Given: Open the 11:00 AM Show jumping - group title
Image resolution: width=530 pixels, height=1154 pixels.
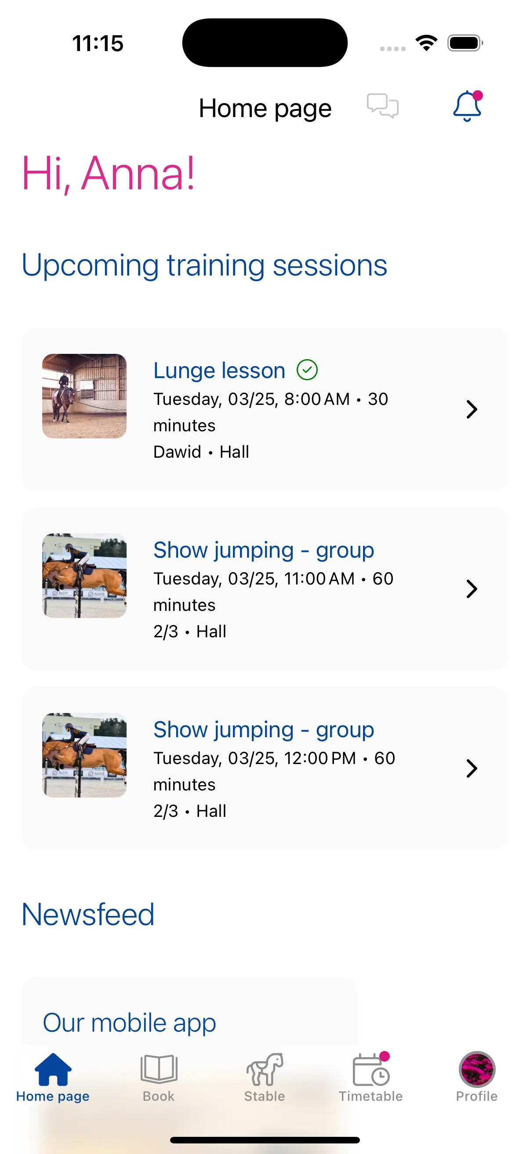Looking at the screenshot, I should (x=263, y=550).
